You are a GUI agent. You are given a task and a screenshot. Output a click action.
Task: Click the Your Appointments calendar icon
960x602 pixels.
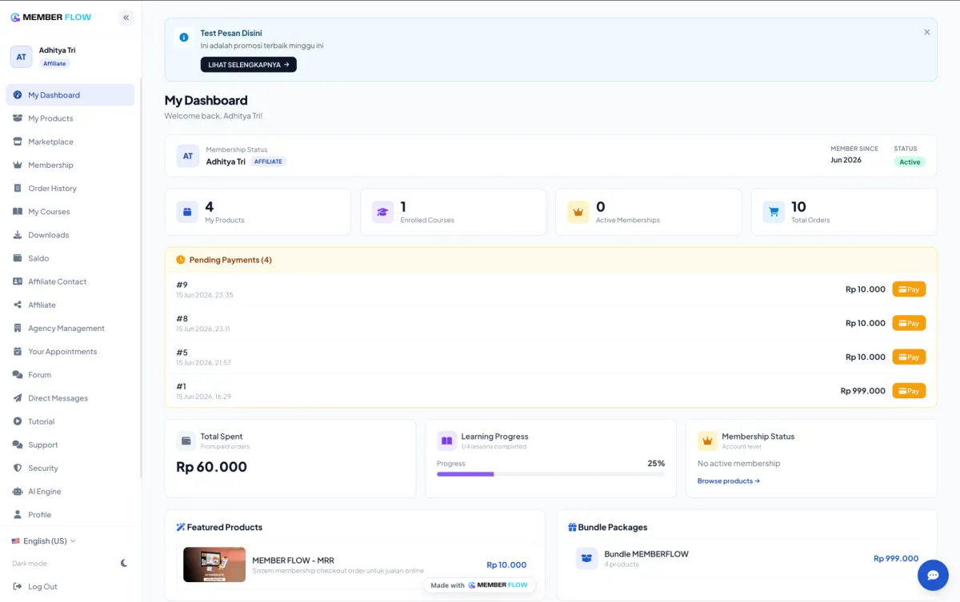click(18, 351)
